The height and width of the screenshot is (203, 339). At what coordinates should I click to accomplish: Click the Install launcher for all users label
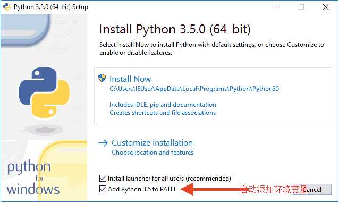(170, 179)
